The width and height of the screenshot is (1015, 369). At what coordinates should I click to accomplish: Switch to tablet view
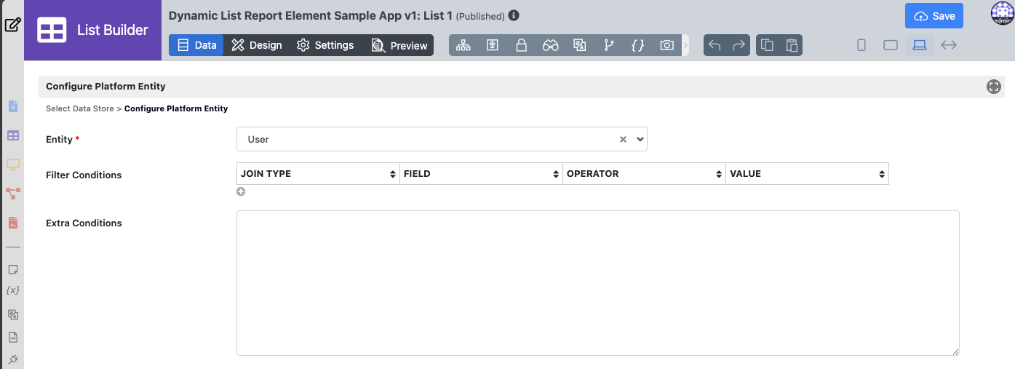point(890,45)
